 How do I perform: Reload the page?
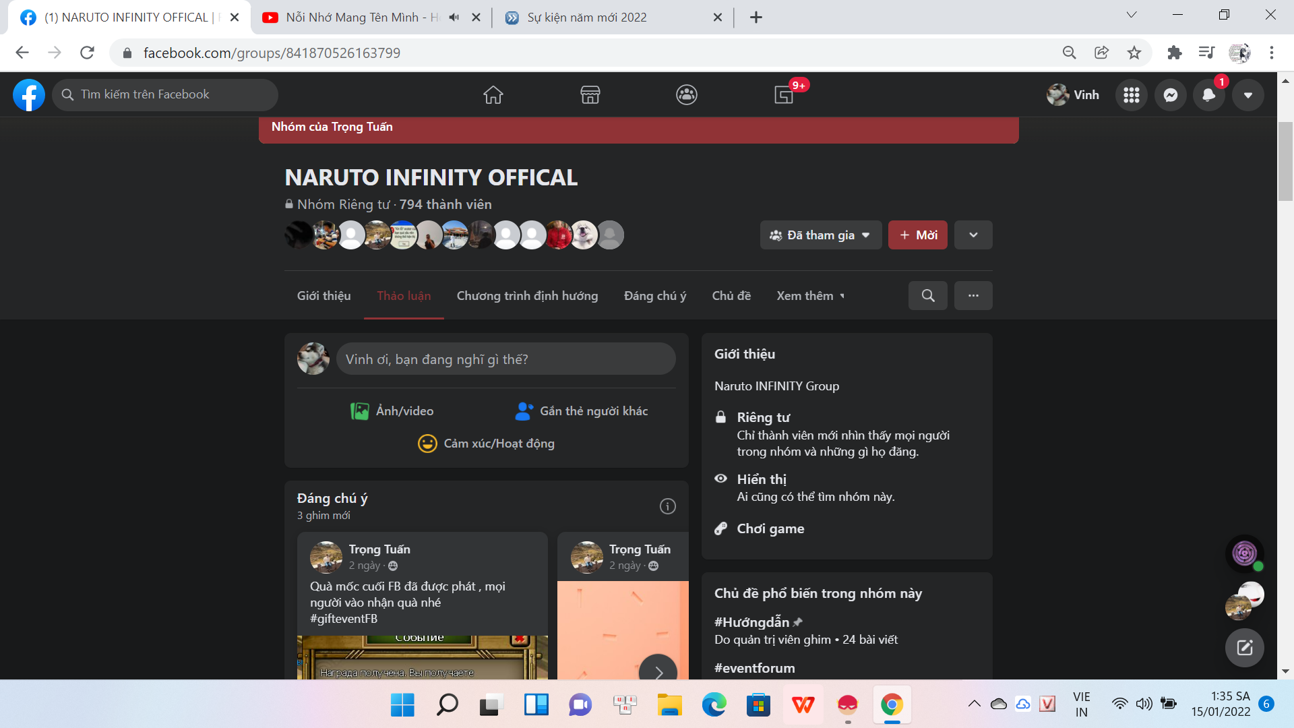pos(87,53)
